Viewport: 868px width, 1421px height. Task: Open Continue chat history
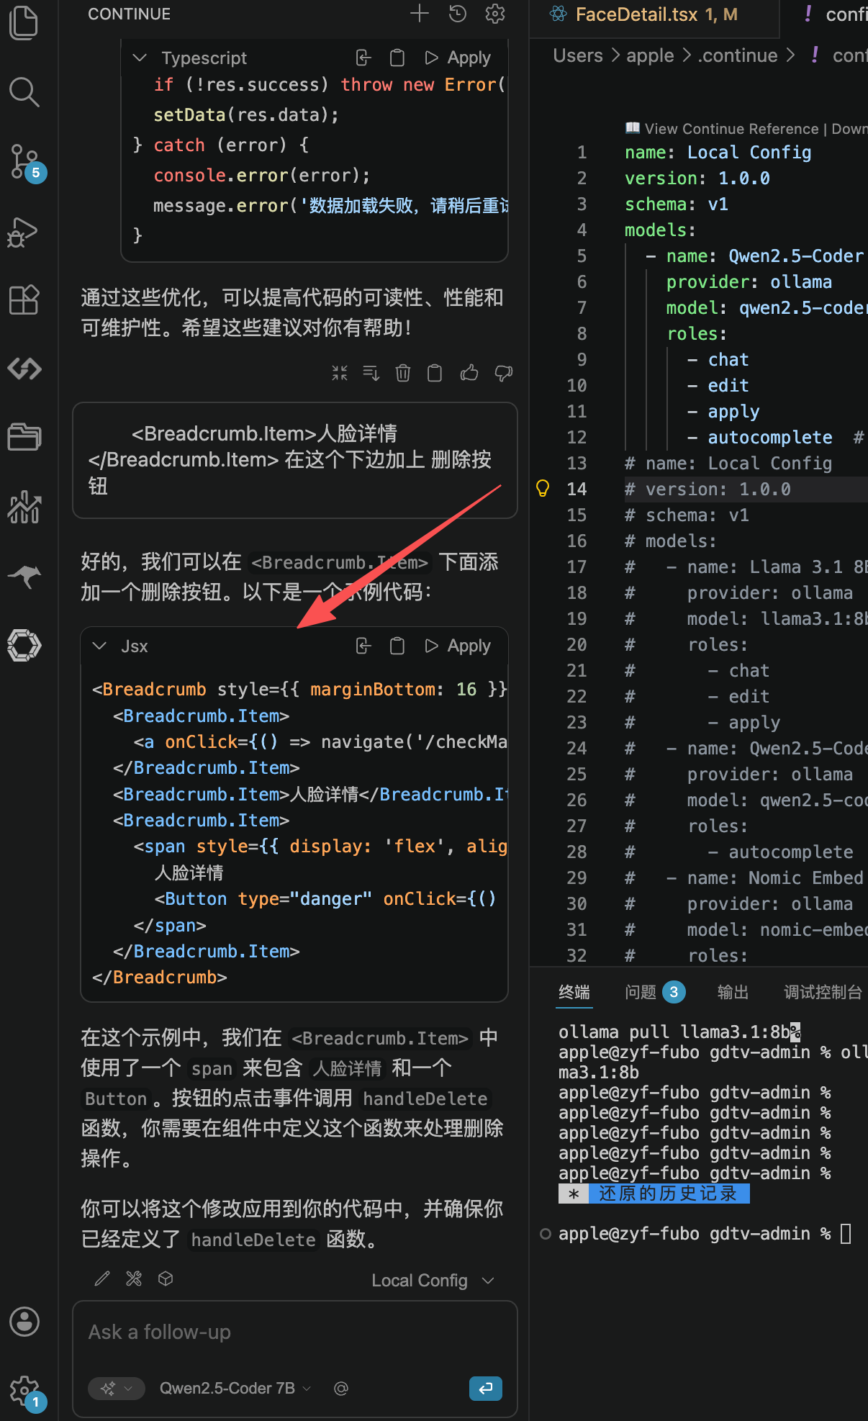tap(458, 14)
